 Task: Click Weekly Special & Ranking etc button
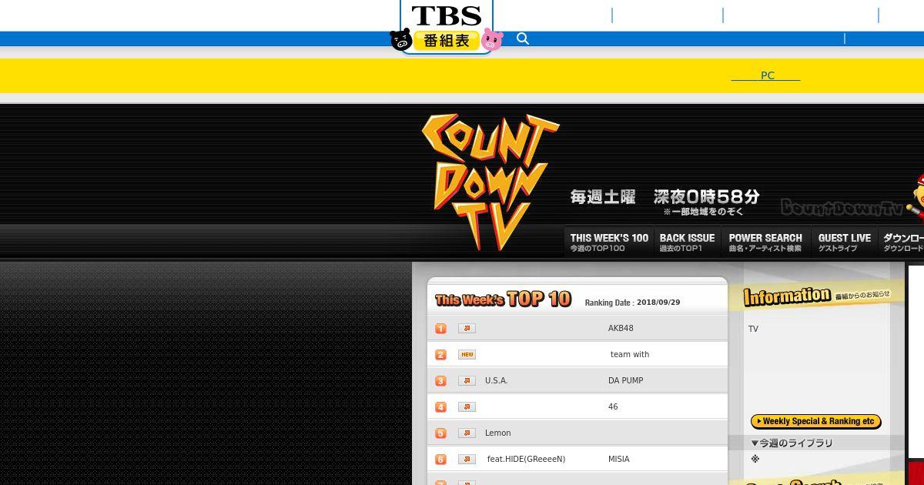(x=816, y=421)
